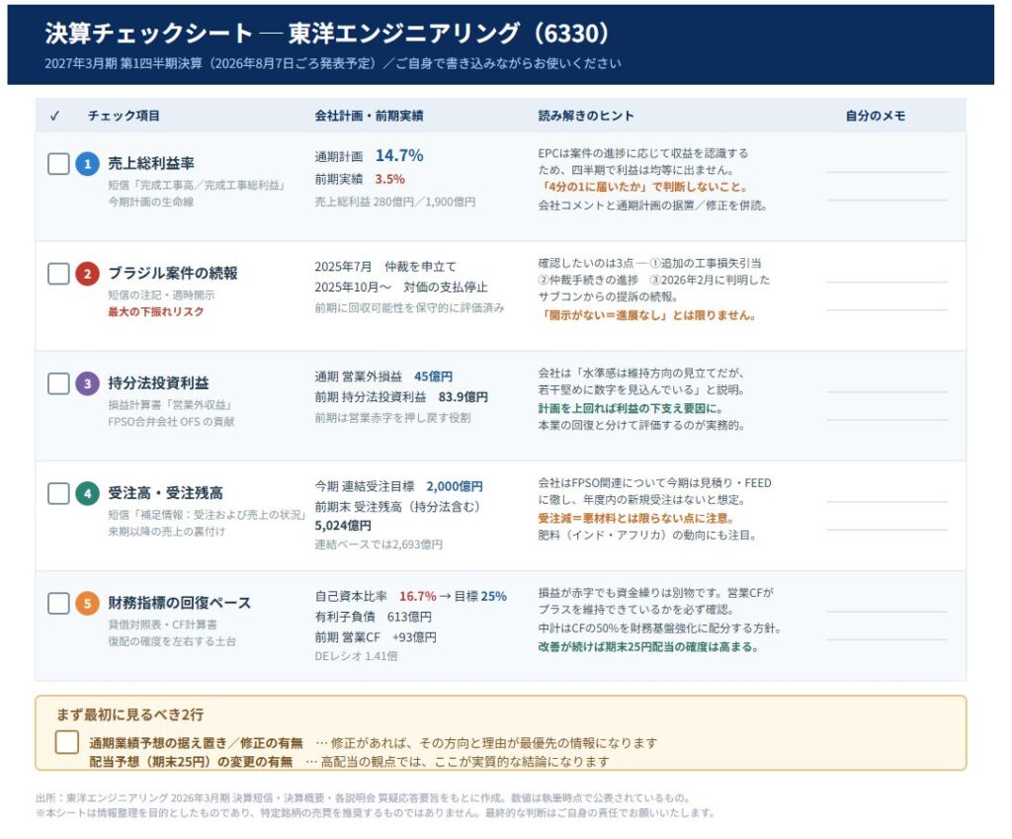Click 売上総利益 280億円／1,900億円 text
The height and width of the screenshot is (839, 1012).
pos(395,202)
